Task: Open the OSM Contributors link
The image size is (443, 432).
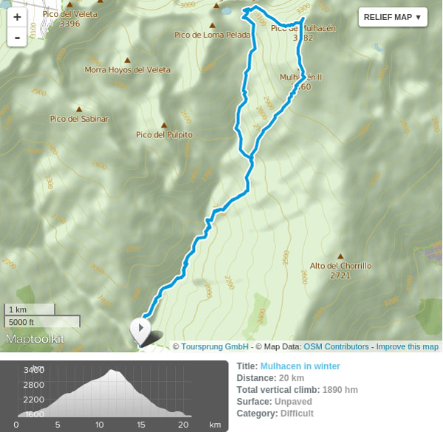Action: coord(336,346)
